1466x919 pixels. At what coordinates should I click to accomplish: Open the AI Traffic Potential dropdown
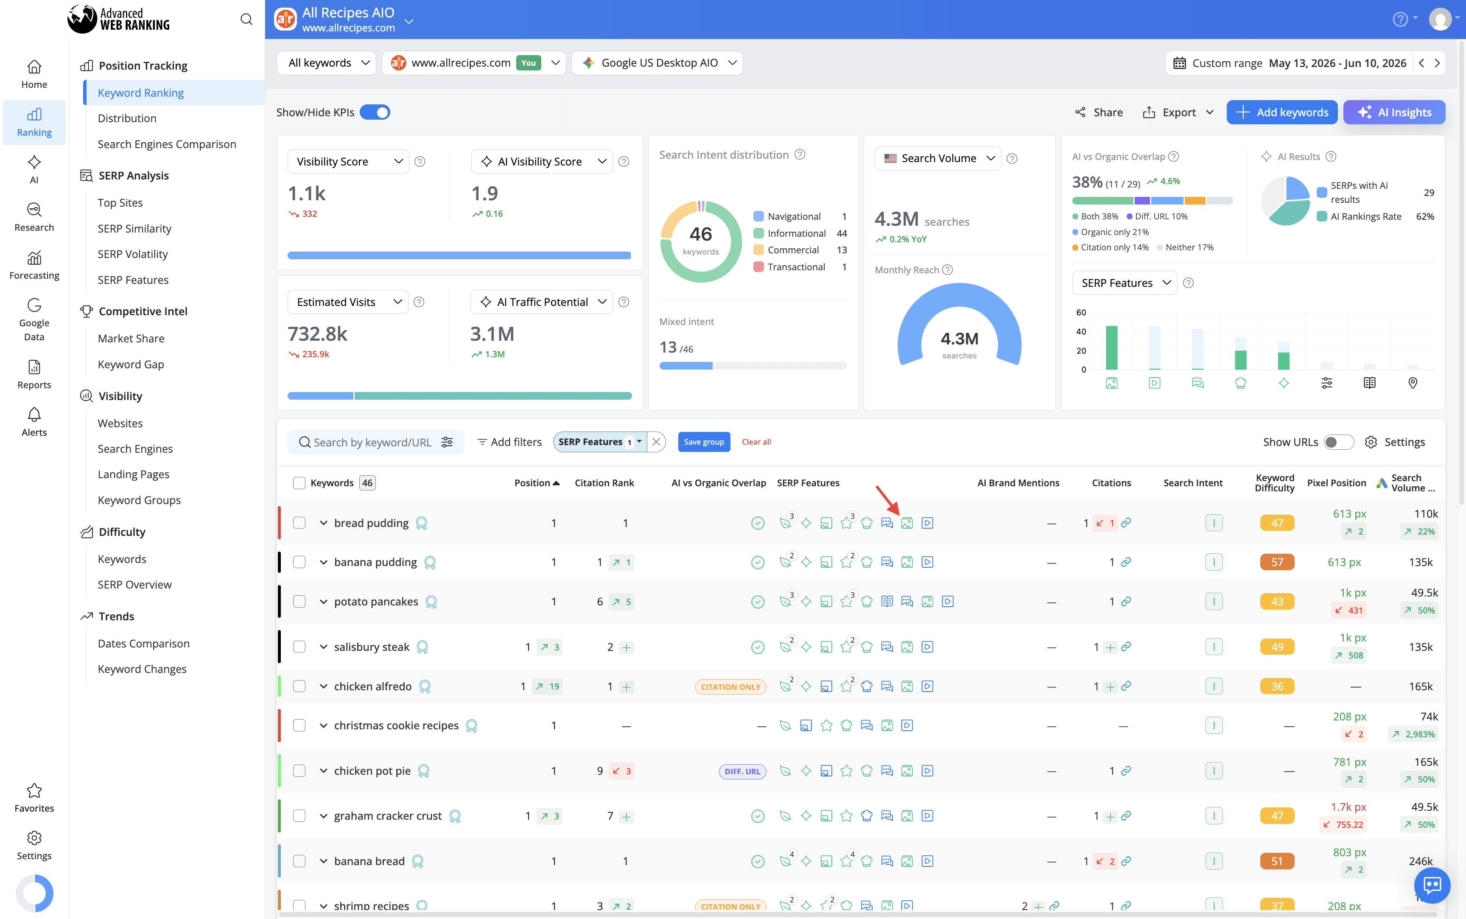[542, 302]
